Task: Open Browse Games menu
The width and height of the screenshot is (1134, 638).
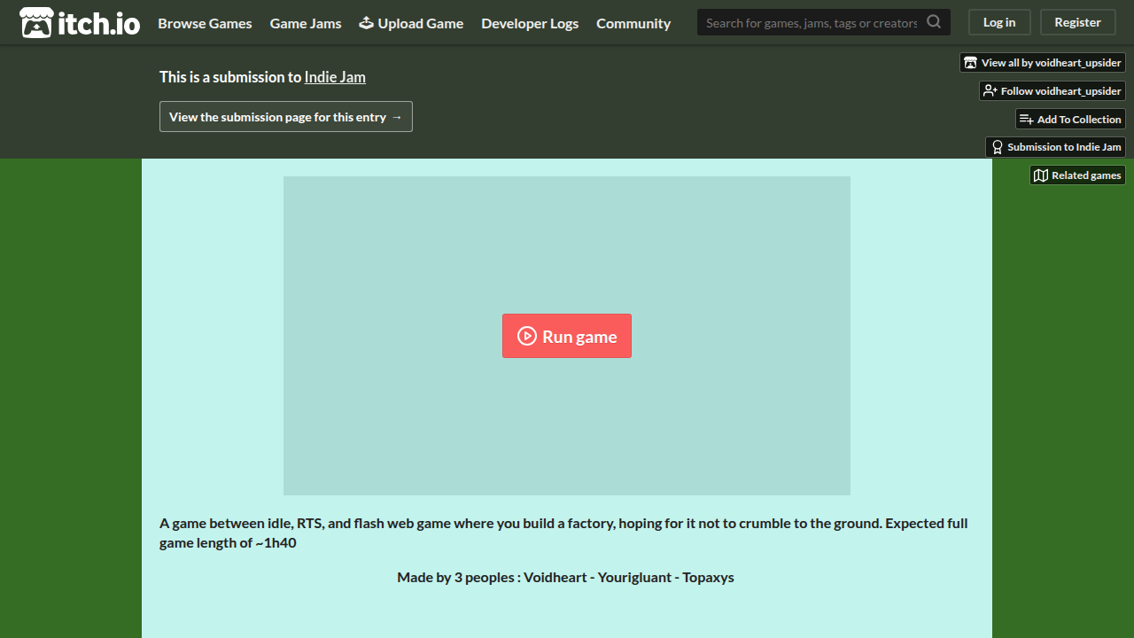Action: 205,23
